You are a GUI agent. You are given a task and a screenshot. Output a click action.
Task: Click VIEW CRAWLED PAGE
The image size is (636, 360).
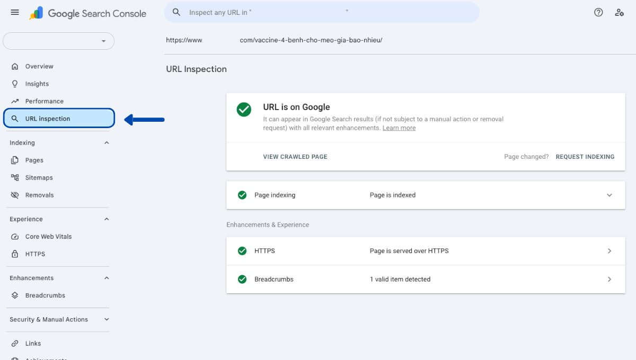point(295,157)
